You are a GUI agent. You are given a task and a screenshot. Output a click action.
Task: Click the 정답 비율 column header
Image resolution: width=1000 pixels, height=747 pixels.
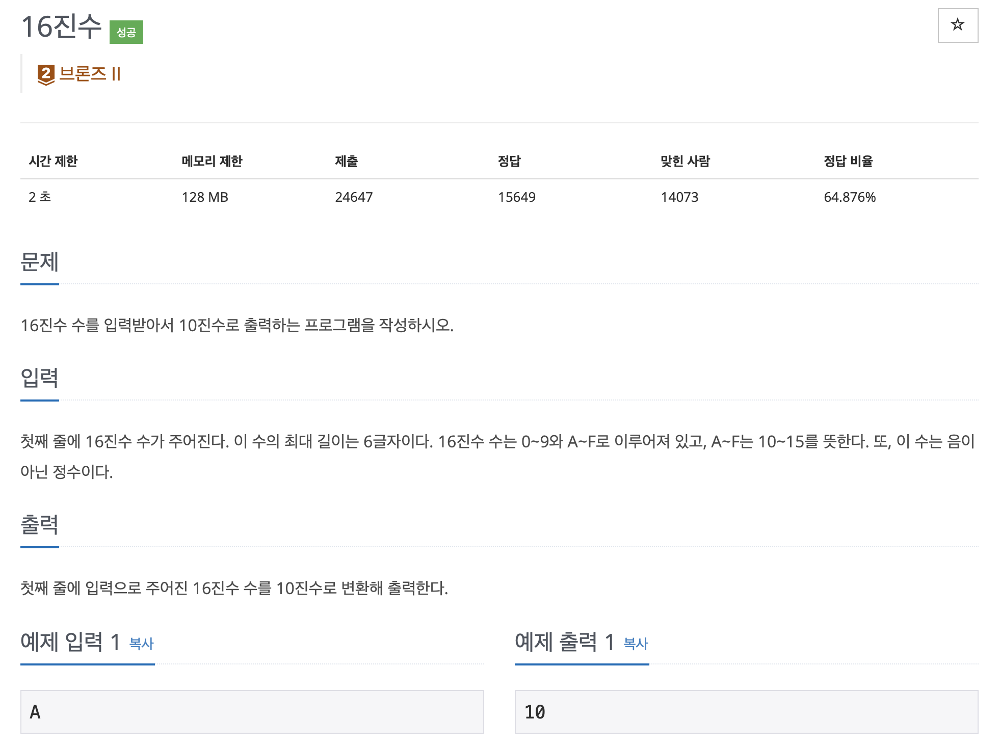click(x=848, y=161)
